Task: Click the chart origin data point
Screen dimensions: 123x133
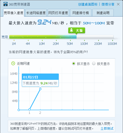Action: 19,110
